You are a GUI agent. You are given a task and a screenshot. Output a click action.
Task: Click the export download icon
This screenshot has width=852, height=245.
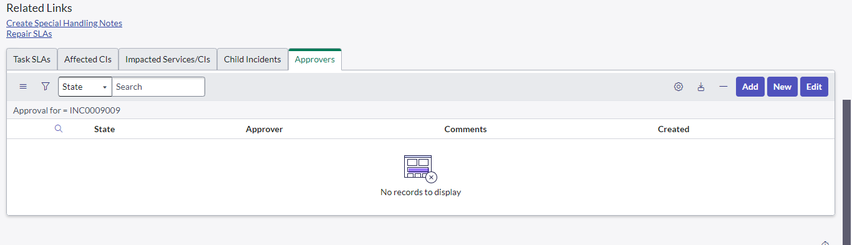(701, 87)
